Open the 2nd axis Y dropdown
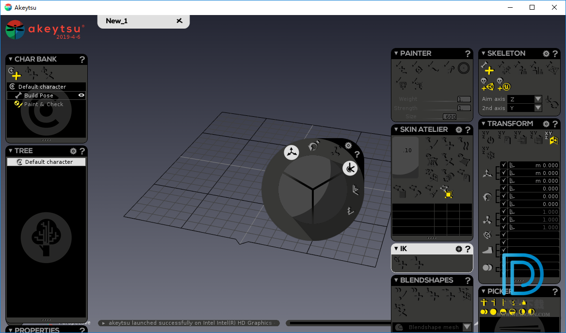 [x=524, y=108]
